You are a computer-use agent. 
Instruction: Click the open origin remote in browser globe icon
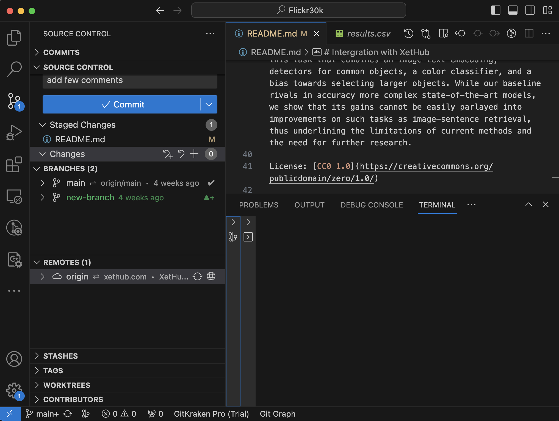tap(211, 276)
